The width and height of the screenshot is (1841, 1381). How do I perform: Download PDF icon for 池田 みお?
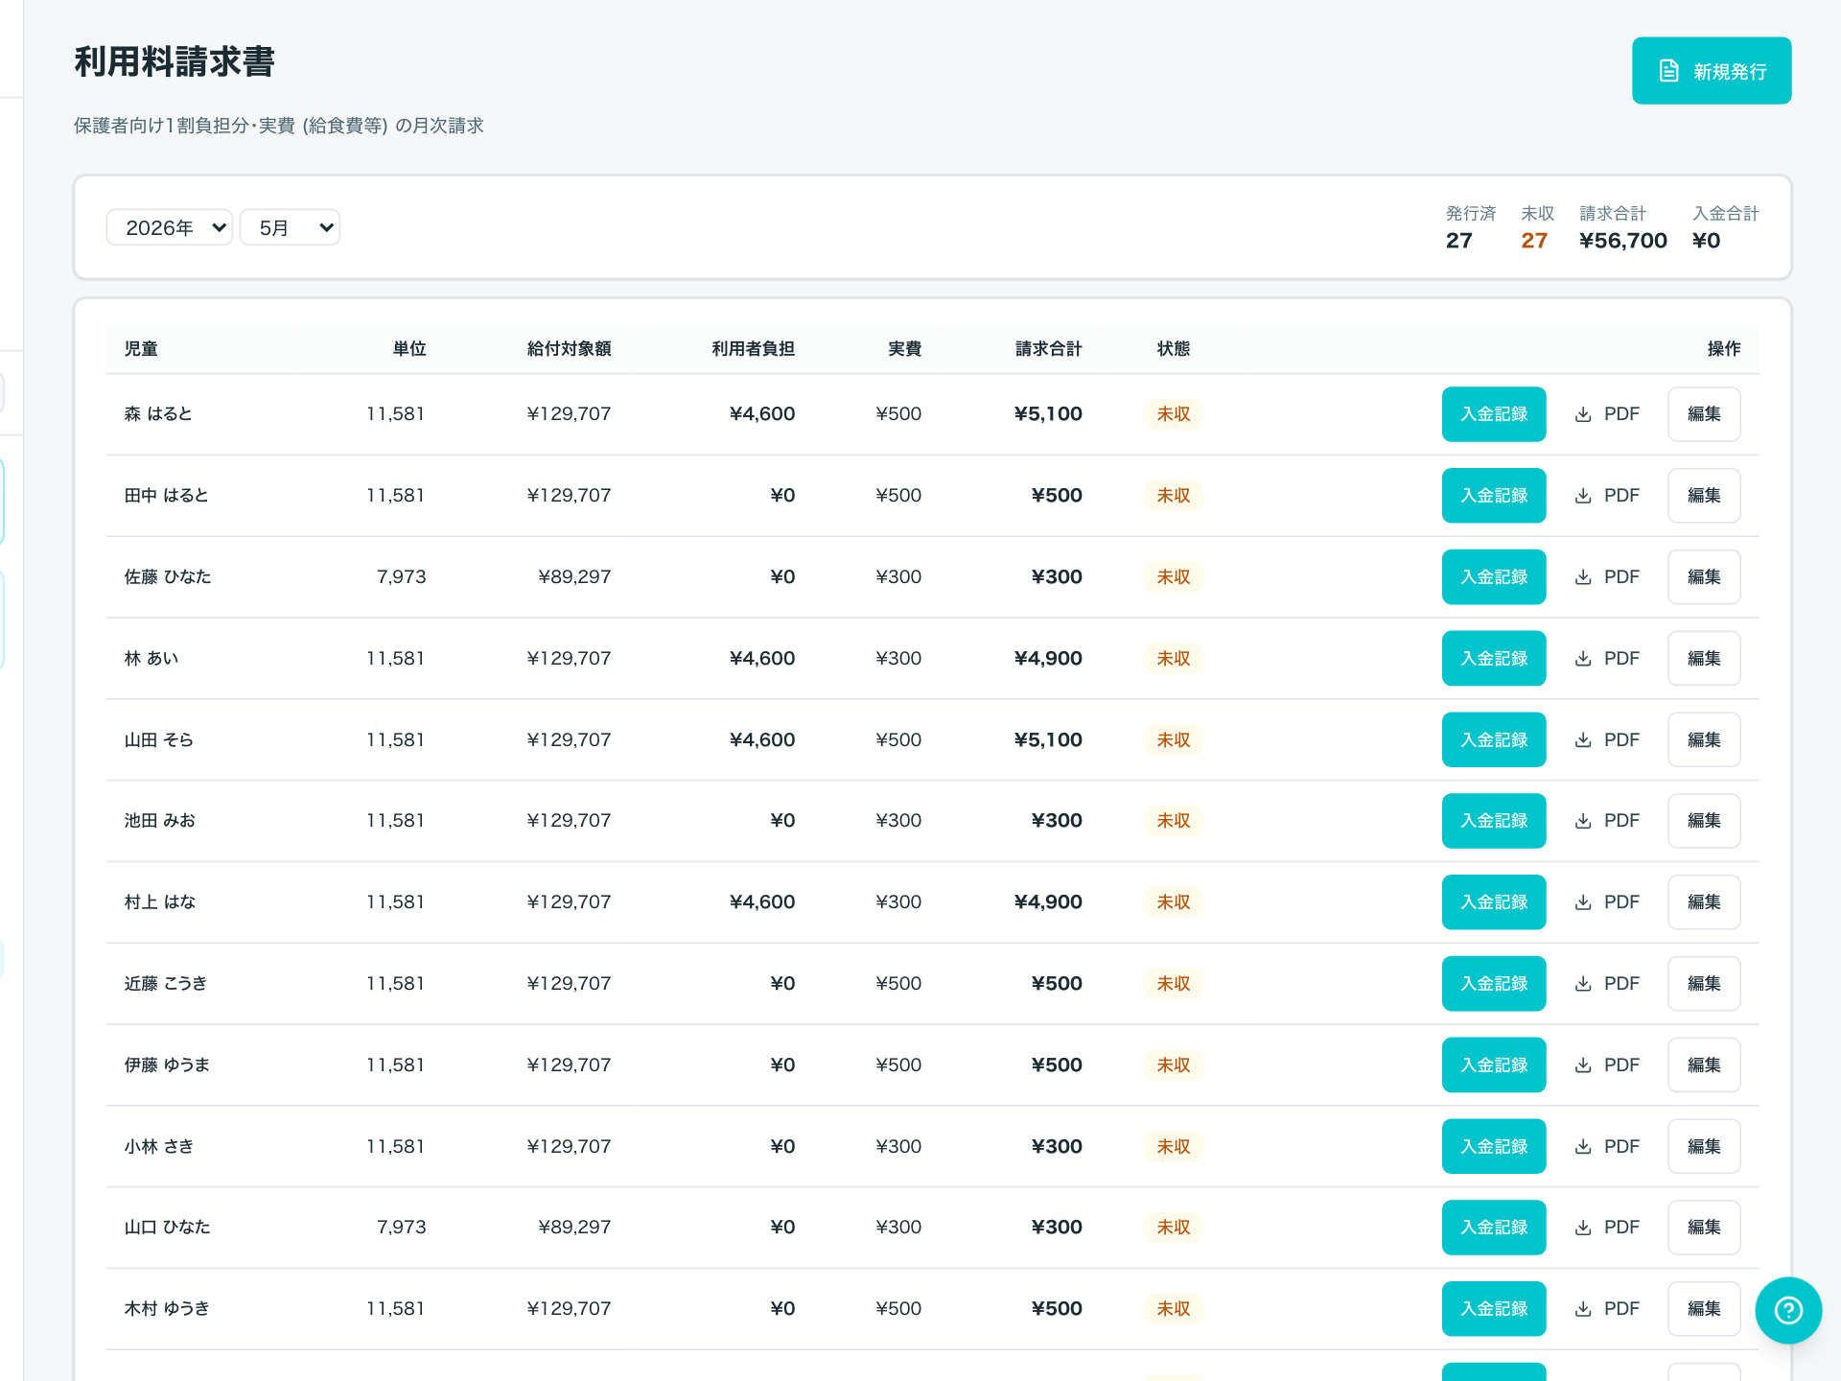click(x=1583, y=821)
